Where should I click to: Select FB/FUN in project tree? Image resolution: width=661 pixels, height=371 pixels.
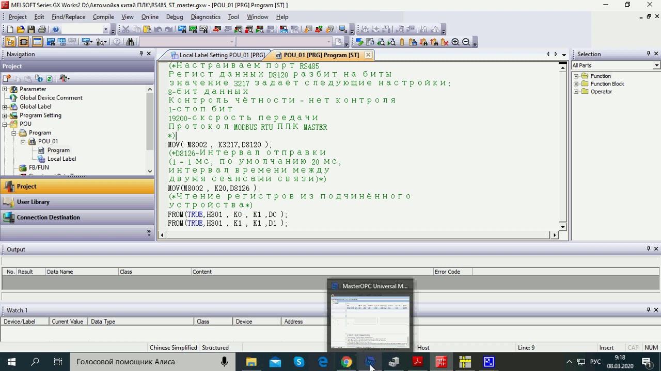(39, 167)
